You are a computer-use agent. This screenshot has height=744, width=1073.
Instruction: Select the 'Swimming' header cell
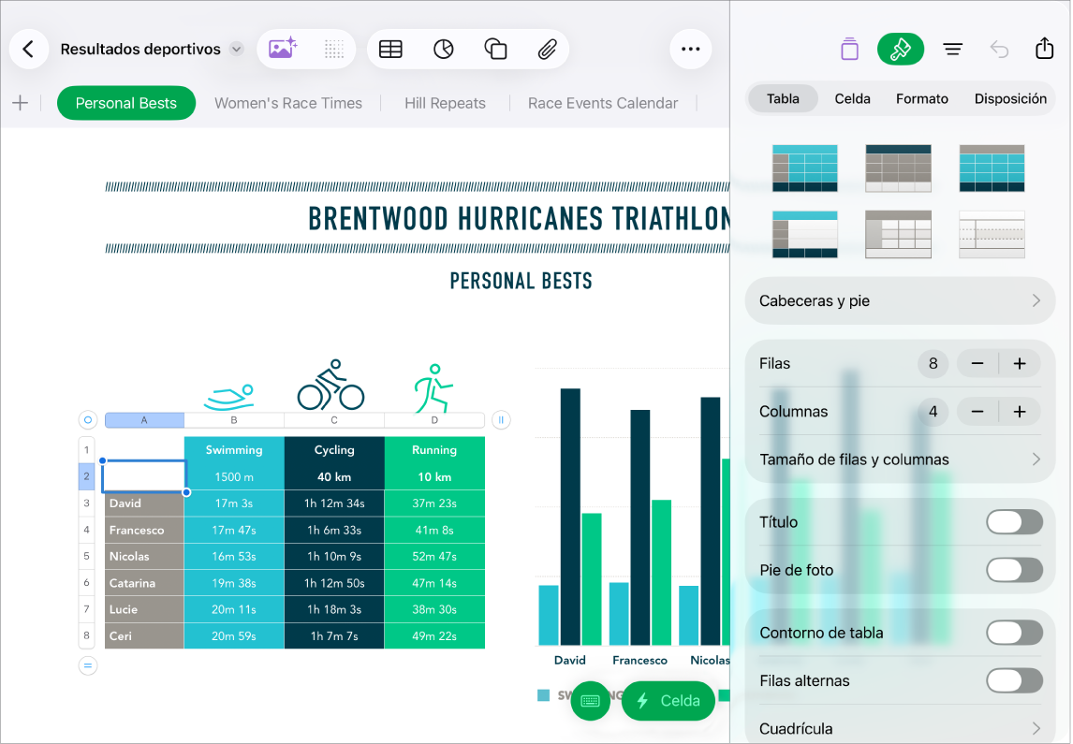click(x=234, y=450)
